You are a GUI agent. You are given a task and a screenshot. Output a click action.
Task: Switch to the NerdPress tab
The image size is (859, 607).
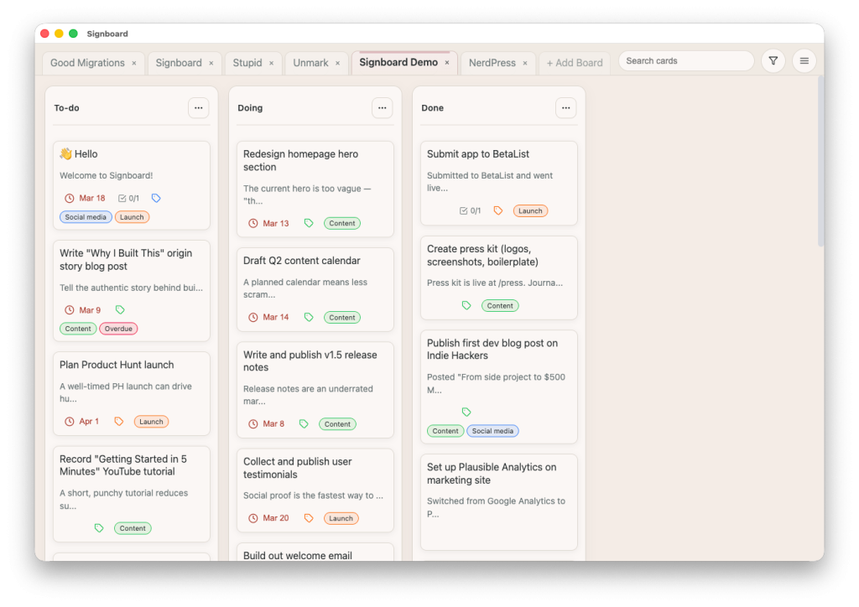(x=492, y=63)
